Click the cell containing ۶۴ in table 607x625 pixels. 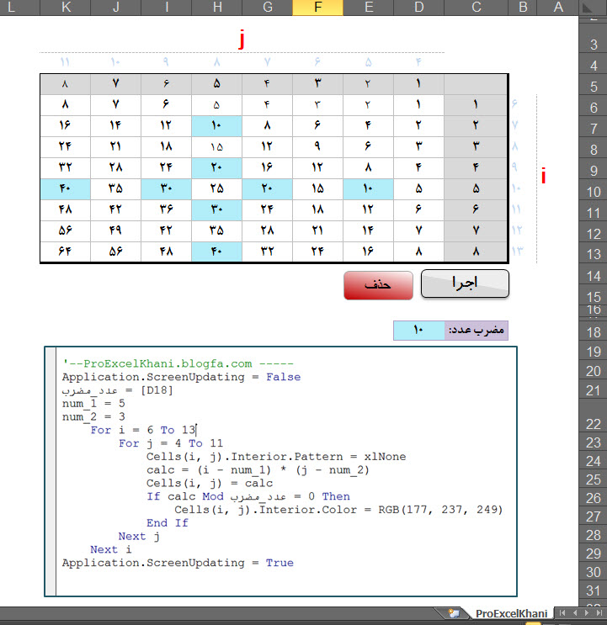click(65, 251)
